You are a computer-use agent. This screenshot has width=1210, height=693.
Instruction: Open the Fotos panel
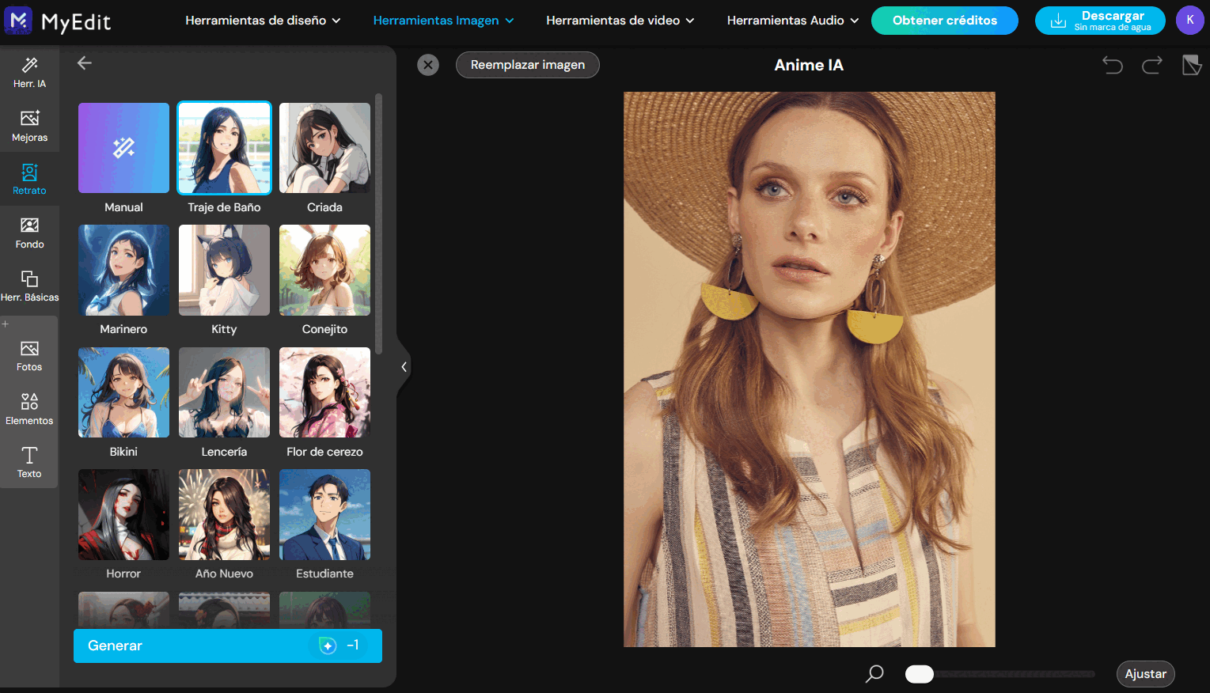click(29, 355)
